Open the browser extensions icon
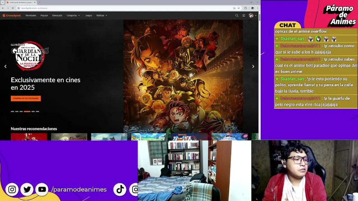This screenshot has width=358, height=201. (x=246, y=8)
